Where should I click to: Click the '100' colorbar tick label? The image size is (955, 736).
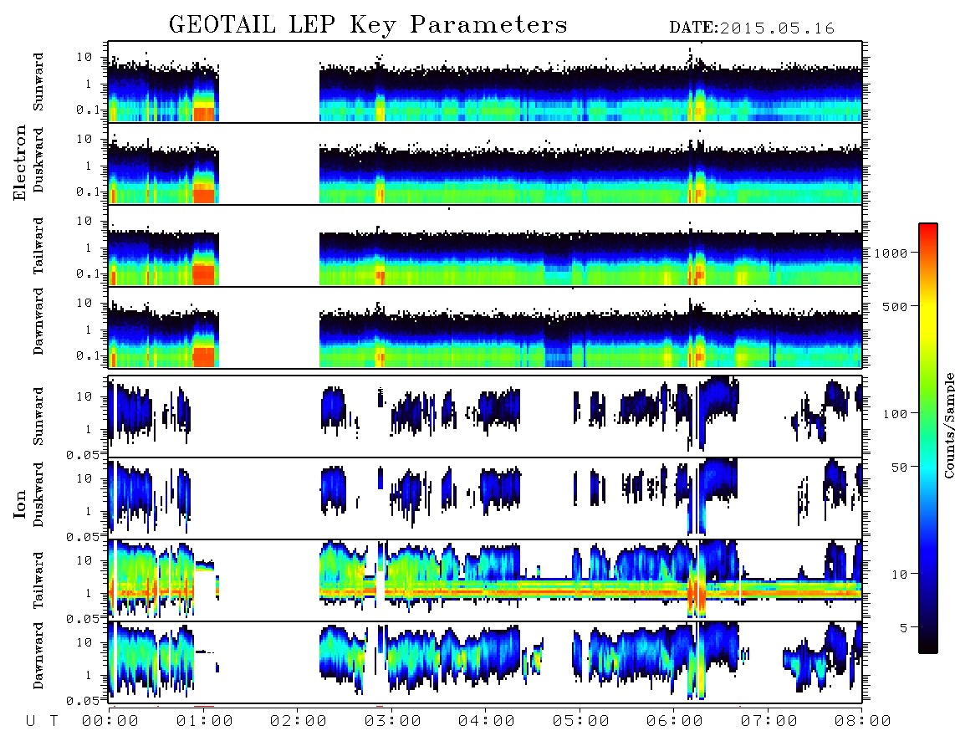896,414
